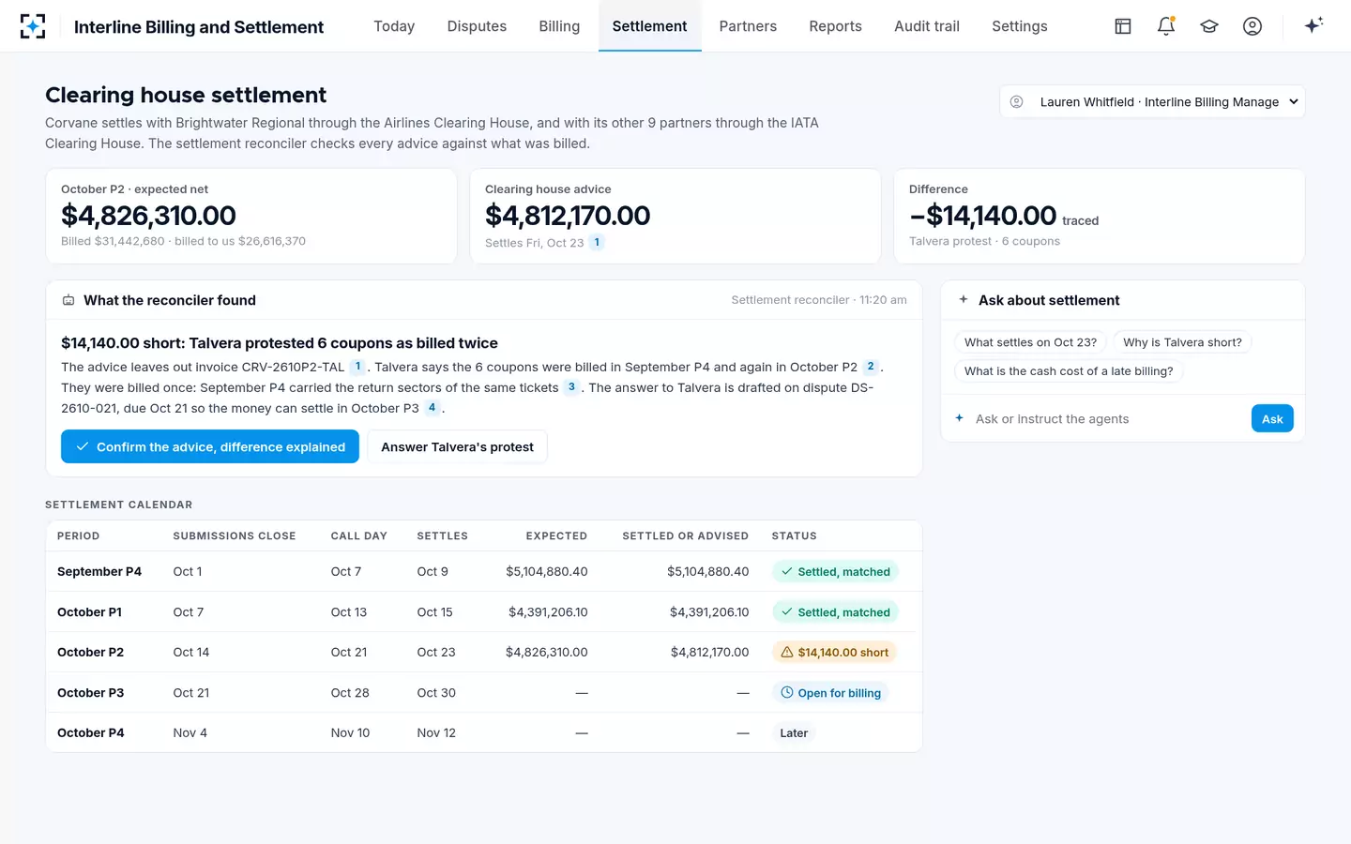Viewport: 1351px width, 844px height.
Task: Click citation 1 after invoice CRV-2610P2-TAL
Action: 357,367
